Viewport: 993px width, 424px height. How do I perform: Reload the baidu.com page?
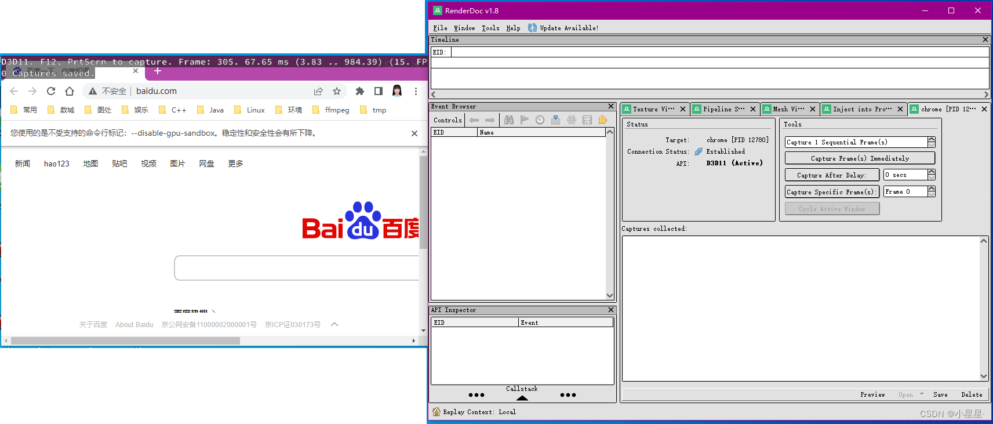click(51, 91)
